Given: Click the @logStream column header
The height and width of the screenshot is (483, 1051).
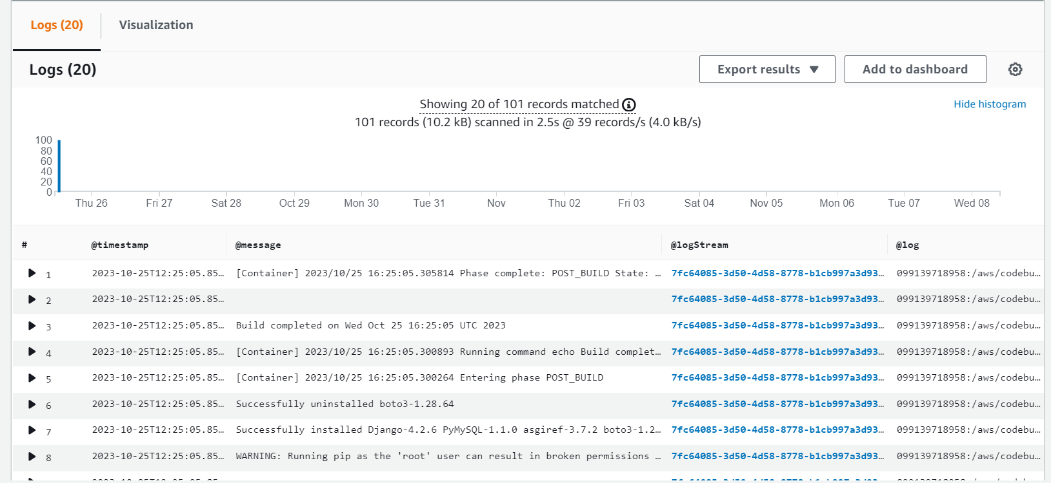Looking at the screenshot, I should (699, 245).
